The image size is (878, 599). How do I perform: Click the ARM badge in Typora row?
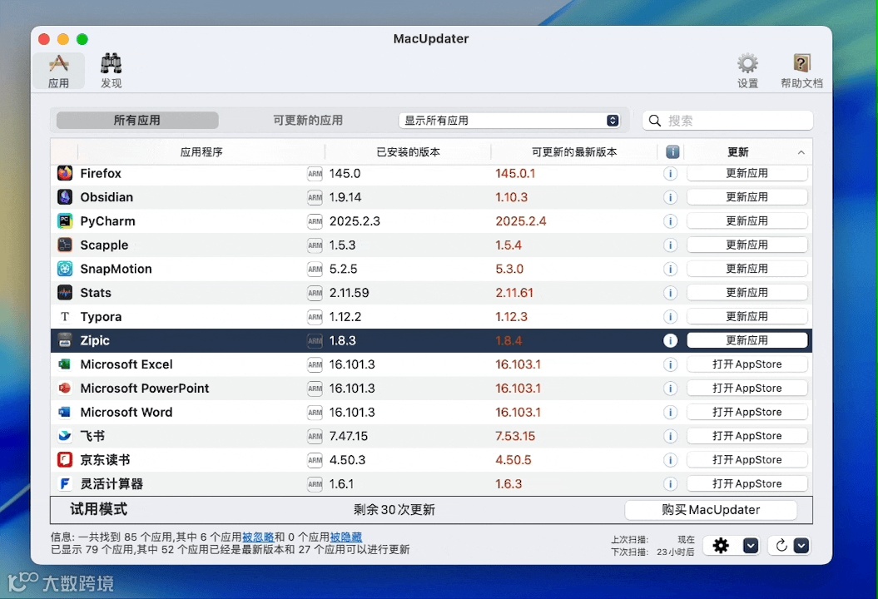[315, 317]
